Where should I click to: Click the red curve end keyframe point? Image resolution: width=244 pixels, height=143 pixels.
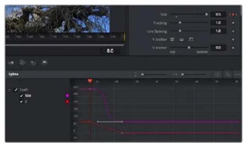[122, 133]
